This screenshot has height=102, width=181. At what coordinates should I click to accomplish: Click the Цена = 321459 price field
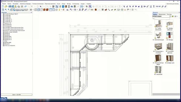(16, 95)
